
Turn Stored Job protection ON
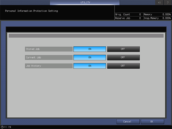pos(89,49)
